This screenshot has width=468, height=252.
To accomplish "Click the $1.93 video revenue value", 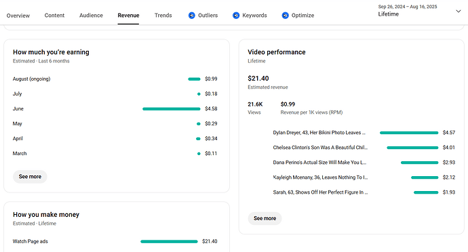I will click(449, 192).
